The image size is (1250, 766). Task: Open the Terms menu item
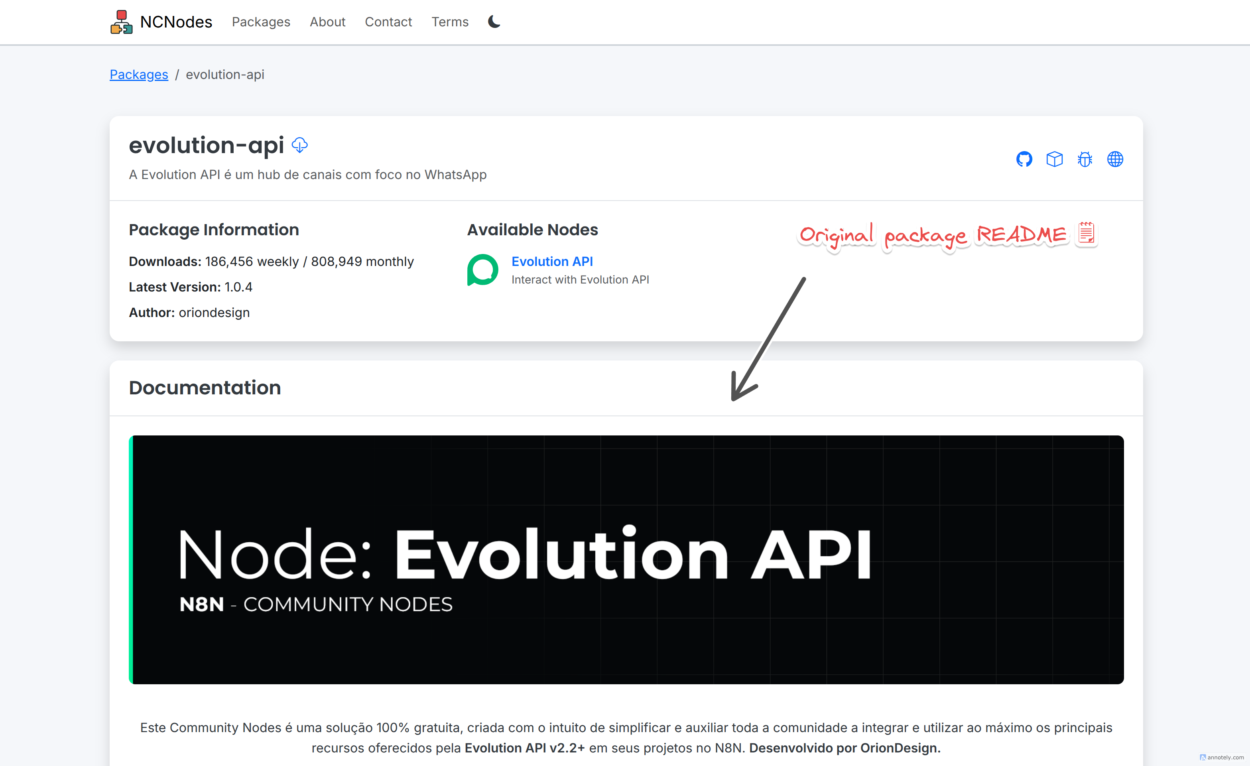449,22
